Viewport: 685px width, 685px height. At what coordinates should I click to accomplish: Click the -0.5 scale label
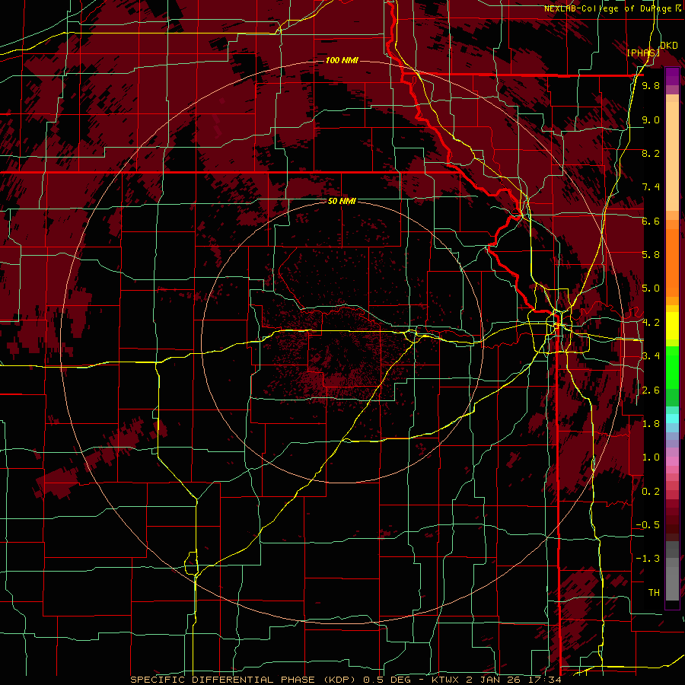pyautogui.click(x=648, y=525)
